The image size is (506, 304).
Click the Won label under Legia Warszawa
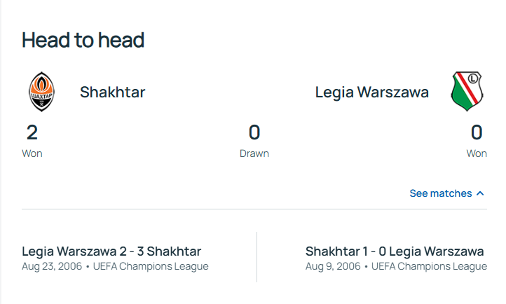pos(477,153)
